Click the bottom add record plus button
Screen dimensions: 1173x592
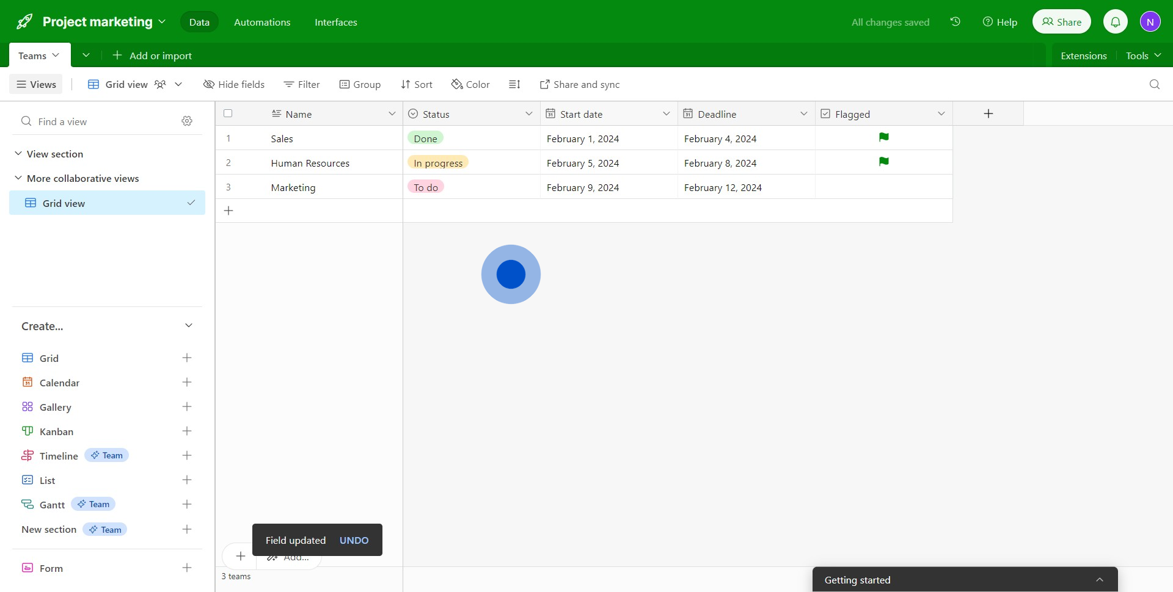tap(240, 556)
